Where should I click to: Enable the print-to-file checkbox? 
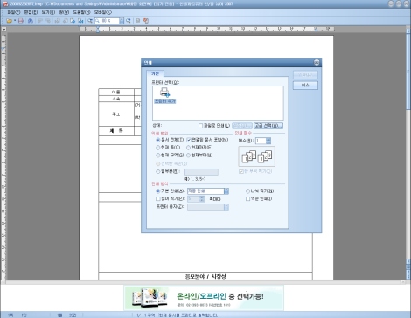pos(200,126)
